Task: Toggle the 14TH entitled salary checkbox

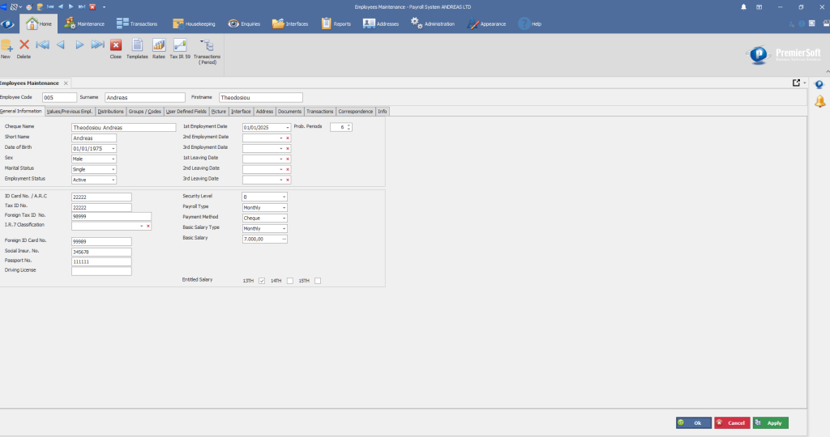Action: pyautogui.click(x=289, y=281)
